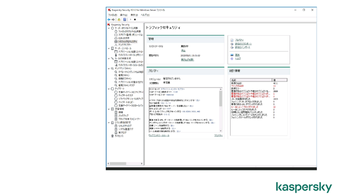Click the KSN cloud icon in tree

tap(116, 38)
